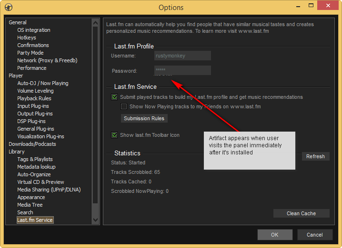Check Show Now Playing tracks to Friends
The height and width of the screenshot is (248, 342).
click(x=124, y=106)
